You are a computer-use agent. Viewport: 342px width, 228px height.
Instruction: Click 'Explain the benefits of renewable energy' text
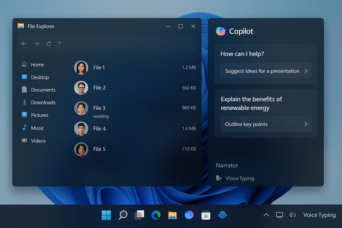[x=251, y=103]
